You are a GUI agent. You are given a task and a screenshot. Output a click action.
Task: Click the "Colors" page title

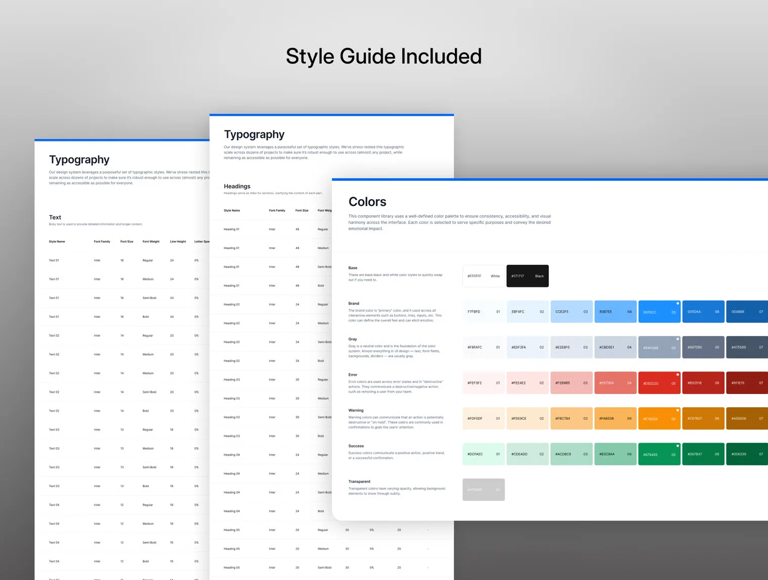(x=367, y=202)
